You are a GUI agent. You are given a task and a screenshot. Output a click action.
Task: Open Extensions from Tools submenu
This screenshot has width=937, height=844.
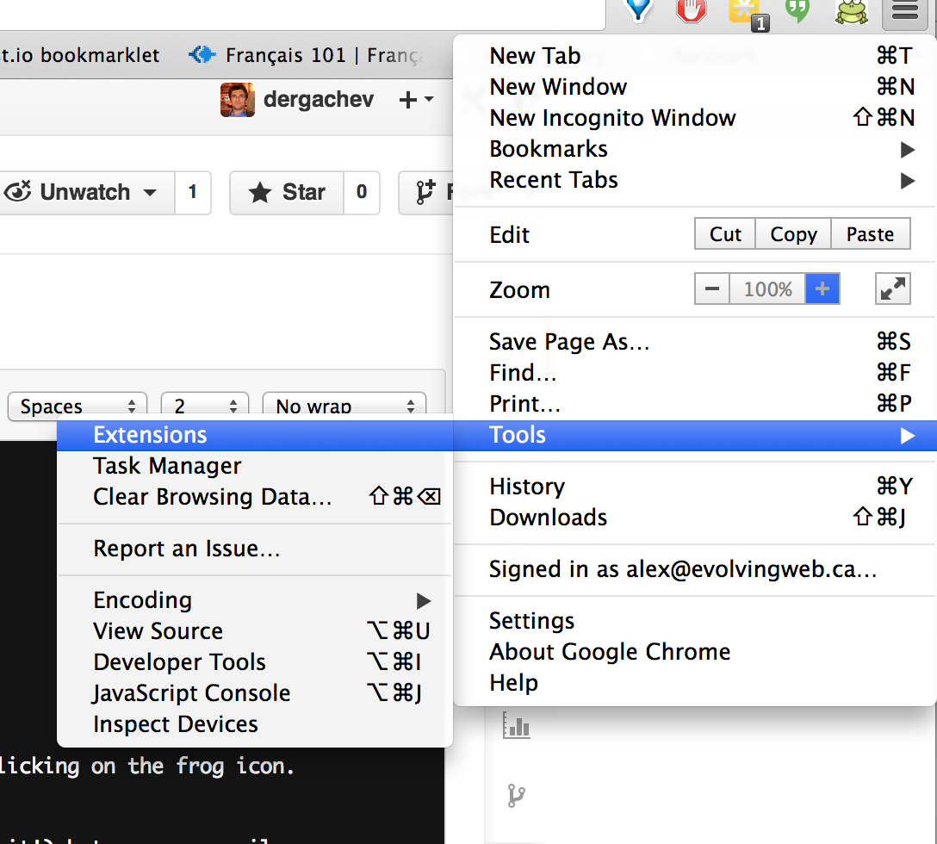coord(255,435)
